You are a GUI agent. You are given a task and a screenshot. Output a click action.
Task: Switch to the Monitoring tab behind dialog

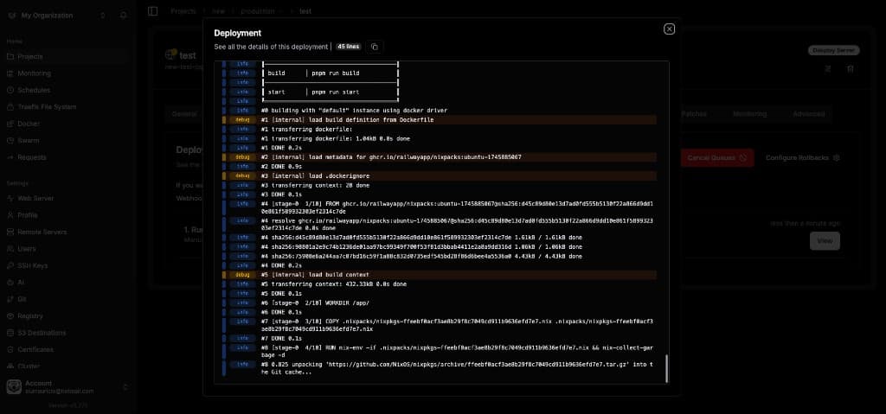tap(749, 113)
